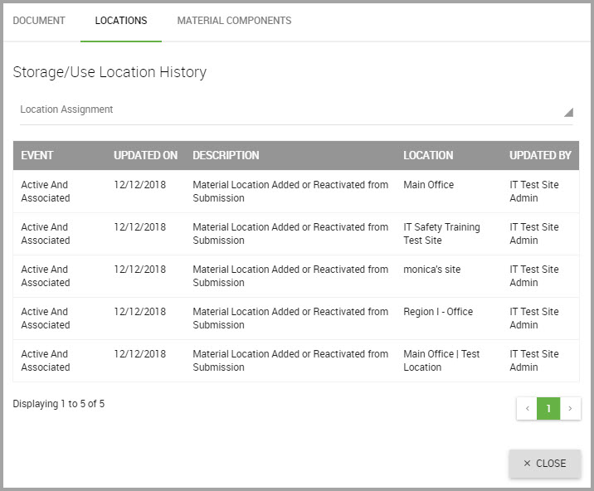Close the dialog with CLOSE button
The image size is (594, 491).
coord(544,464)
